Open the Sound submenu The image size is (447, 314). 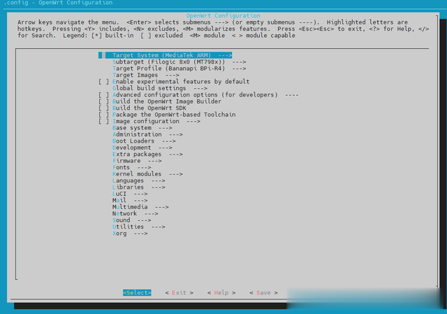(132, 220)
